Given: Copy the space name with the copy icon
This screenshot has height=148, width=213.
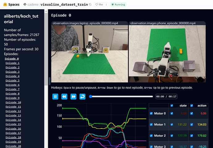Looking at the screenshot, I should [90, 5].
